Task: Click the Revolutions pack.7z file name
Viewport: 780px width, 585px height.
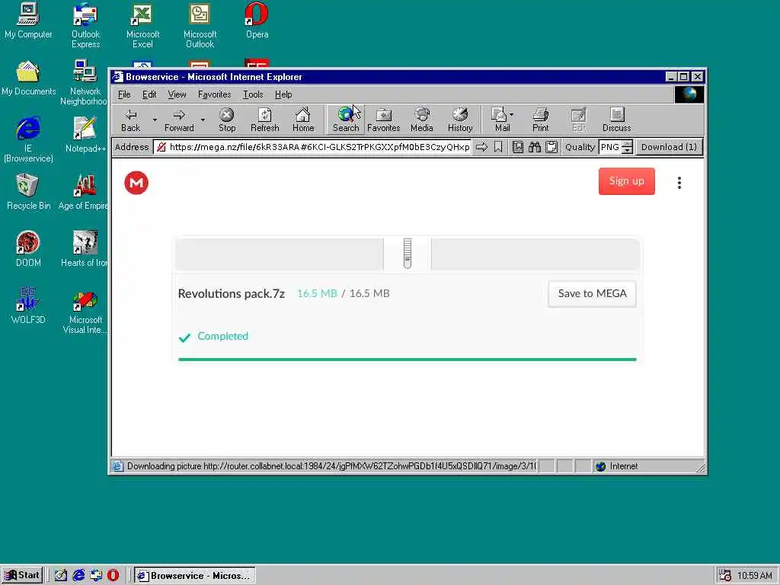Action: pyautogui.click(x=232, y=293)
